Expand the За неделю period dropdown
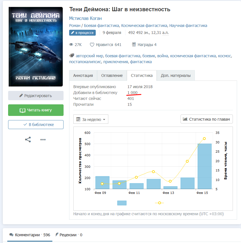 (91, 119)
